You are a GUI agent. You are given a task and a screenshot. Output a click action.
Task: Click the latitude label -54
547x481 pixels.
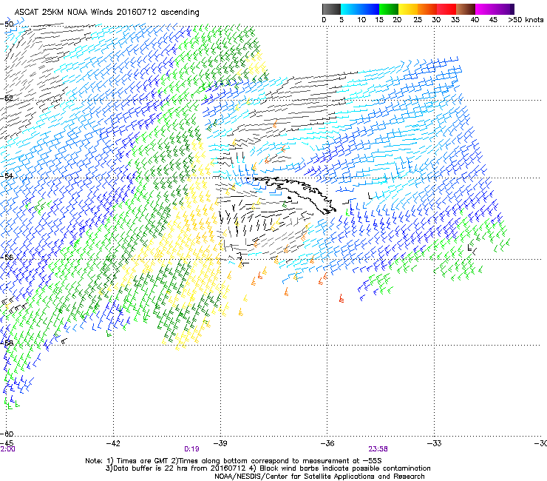coord(7,175)
